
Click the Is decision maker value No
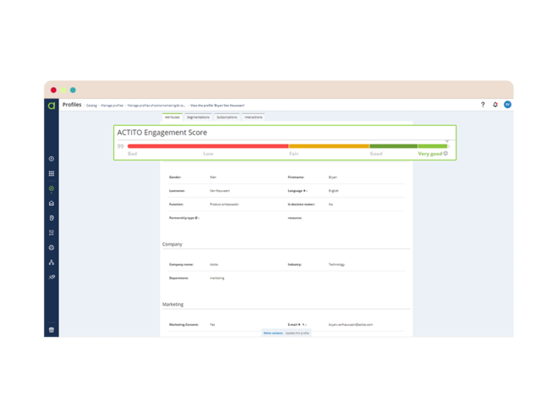tap(331, 204)
